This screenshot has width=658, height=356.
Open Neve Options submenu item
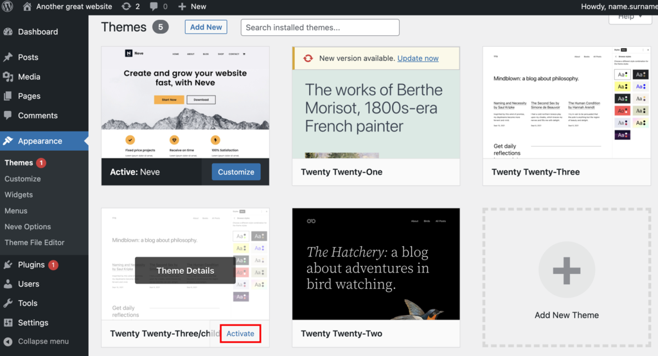(28, 226)
